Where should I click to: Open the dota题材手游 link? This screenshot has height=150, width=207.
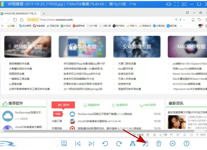click(x=125, y=69)
